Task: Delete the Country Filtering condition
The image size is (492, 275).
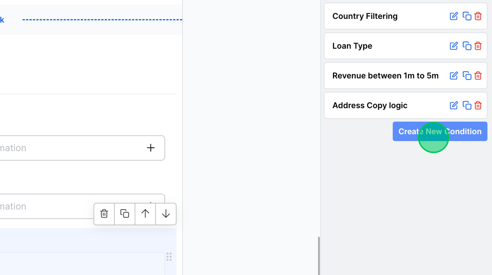Action: [x=478, y=16]
